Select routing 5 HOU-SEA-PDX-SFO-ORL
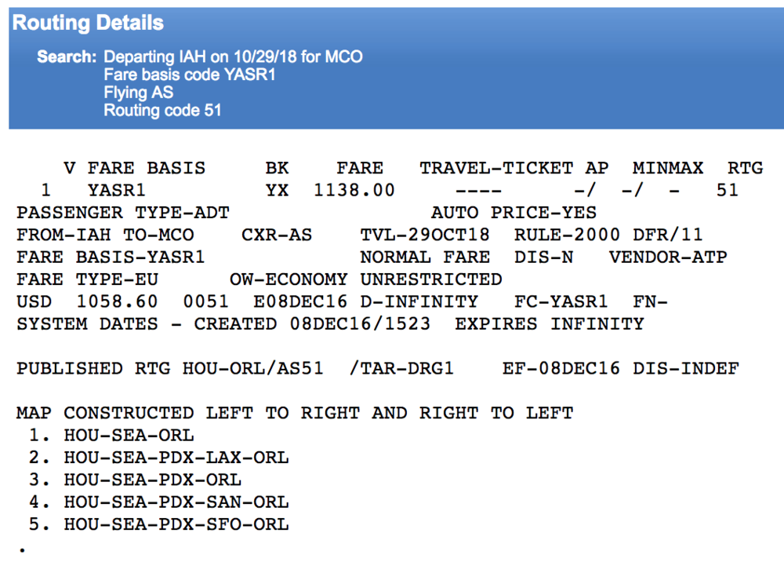The image size is (784, 573). [176, 524]
